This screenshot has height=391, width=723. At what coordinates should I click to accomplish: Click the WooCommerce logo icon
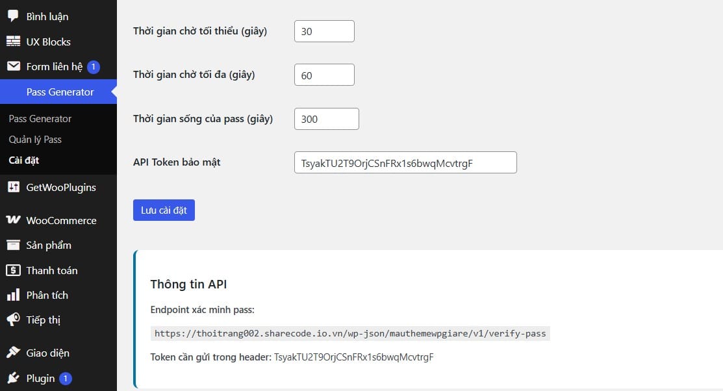[13, 220]
